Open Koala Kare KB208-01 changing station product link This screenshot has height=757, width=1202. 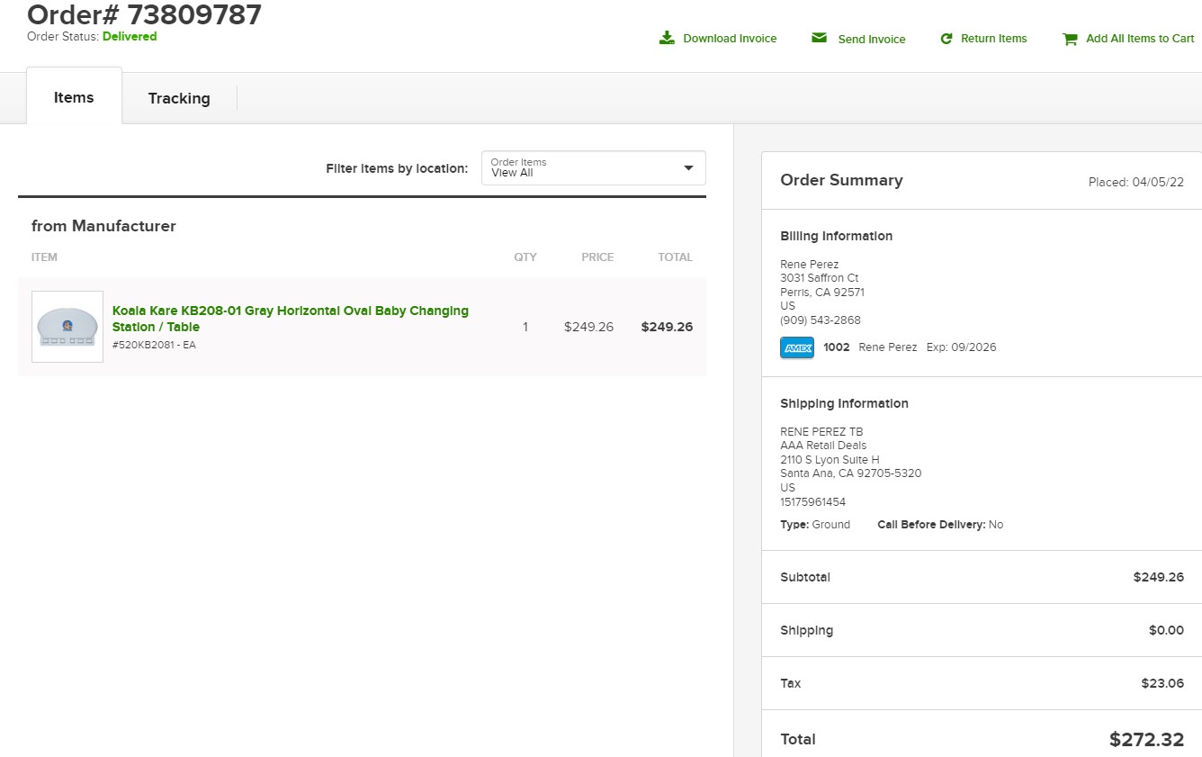(x=291, y=319)
